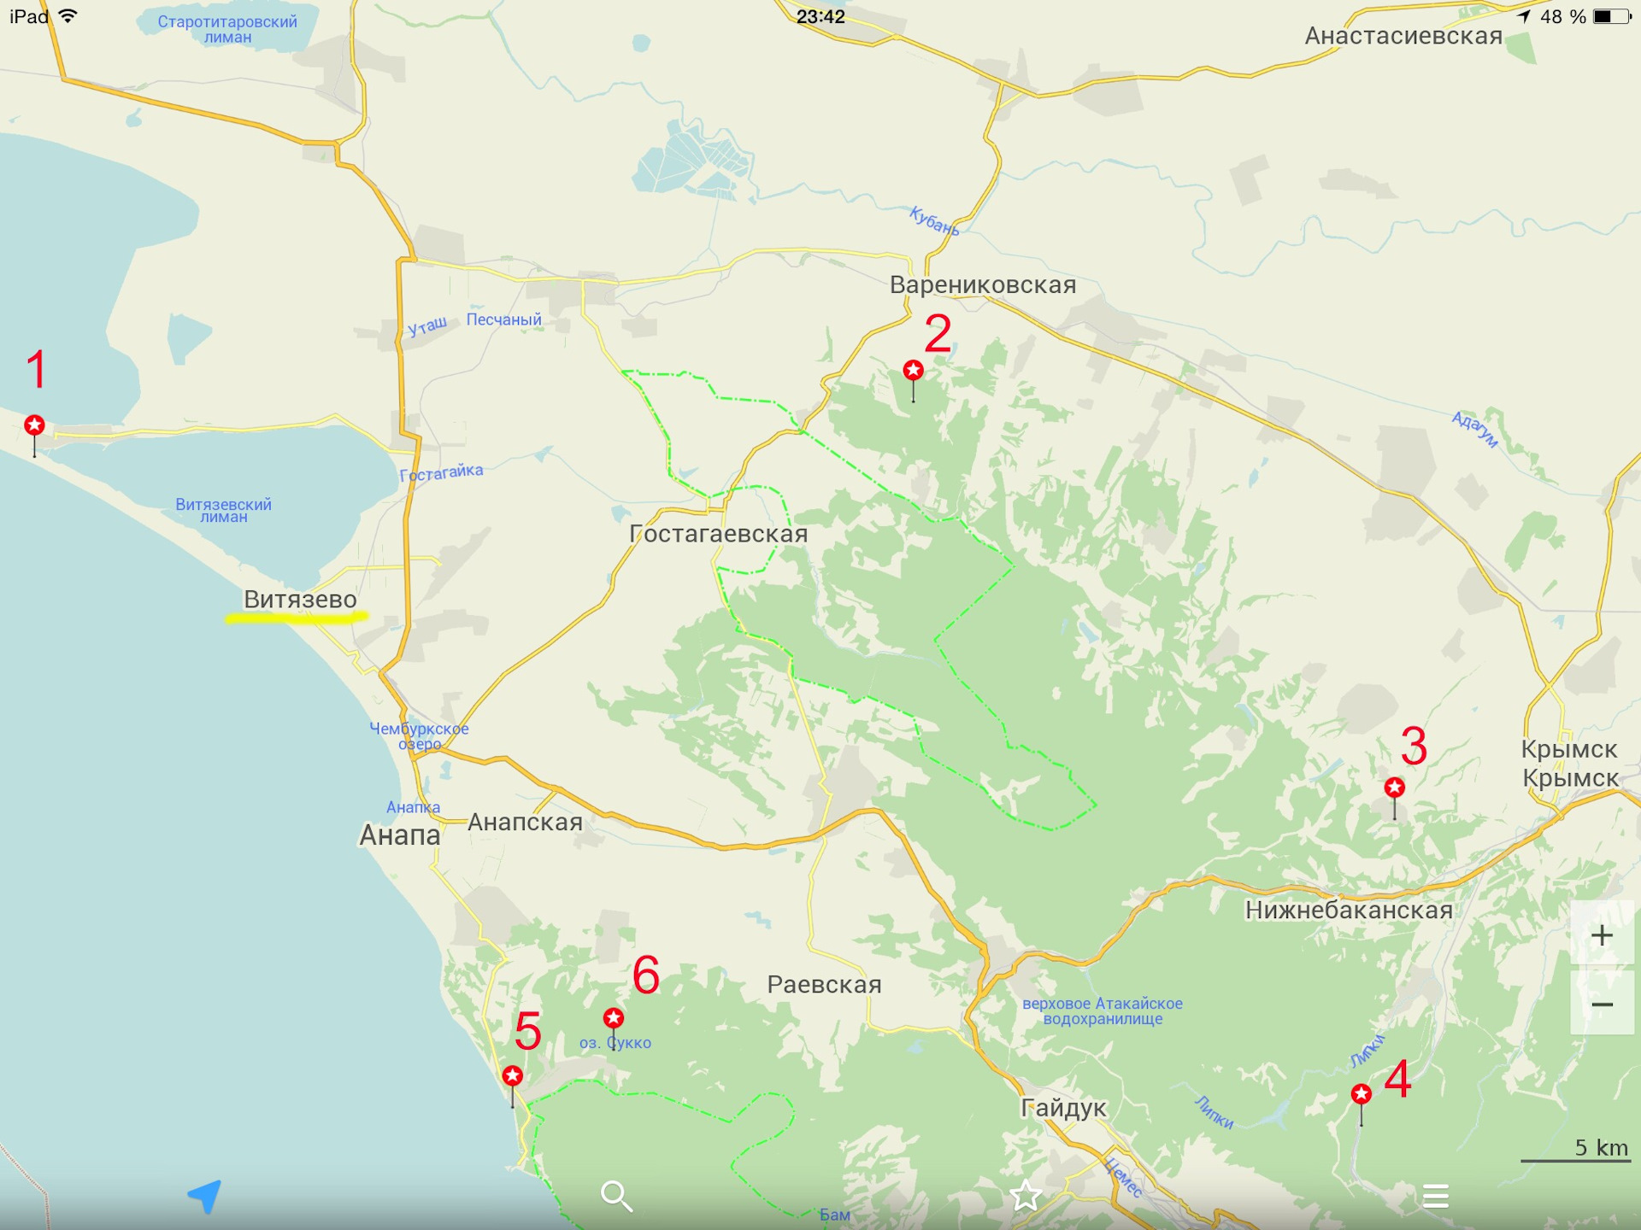1641x1230 pixels.
Task: Tap the 5 km scale indicator
Action: tap(1576, 1150)
